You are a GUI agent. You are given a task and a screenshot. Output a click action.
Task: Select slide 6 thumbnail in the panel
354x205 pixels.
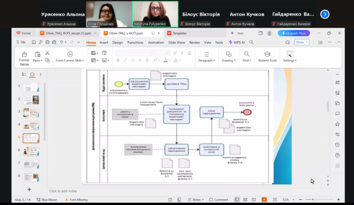click(31, 151)
